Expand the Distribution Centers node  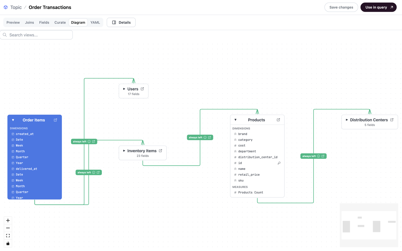347,120
